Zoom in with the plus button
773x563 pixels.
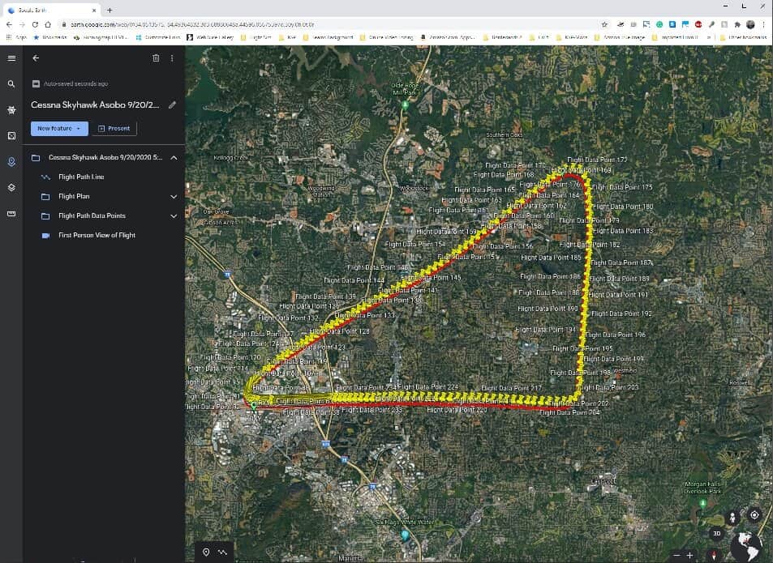click(x=689, y=555)
